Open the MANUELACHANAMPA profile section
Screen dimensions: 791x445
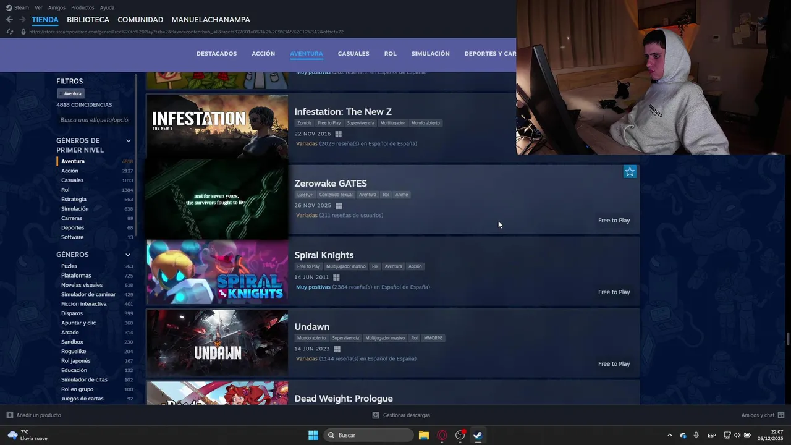[x=211, y=20]
